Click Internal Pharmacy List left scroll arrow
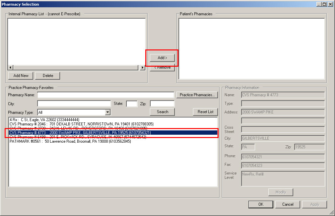The width and height of the screenshot is (335, 216). [x=10, y=67]
